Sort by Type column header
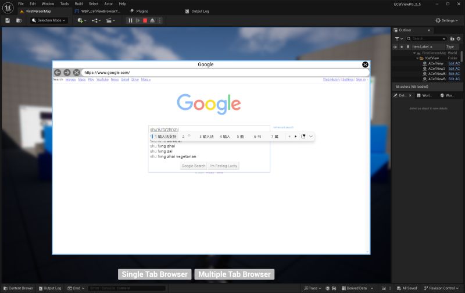The height and width of the screenshot is (293, 465). (x=450, y=47)
